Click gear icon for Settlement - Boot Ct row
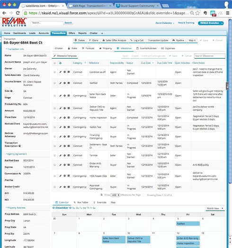 click(x=64, y=146)
